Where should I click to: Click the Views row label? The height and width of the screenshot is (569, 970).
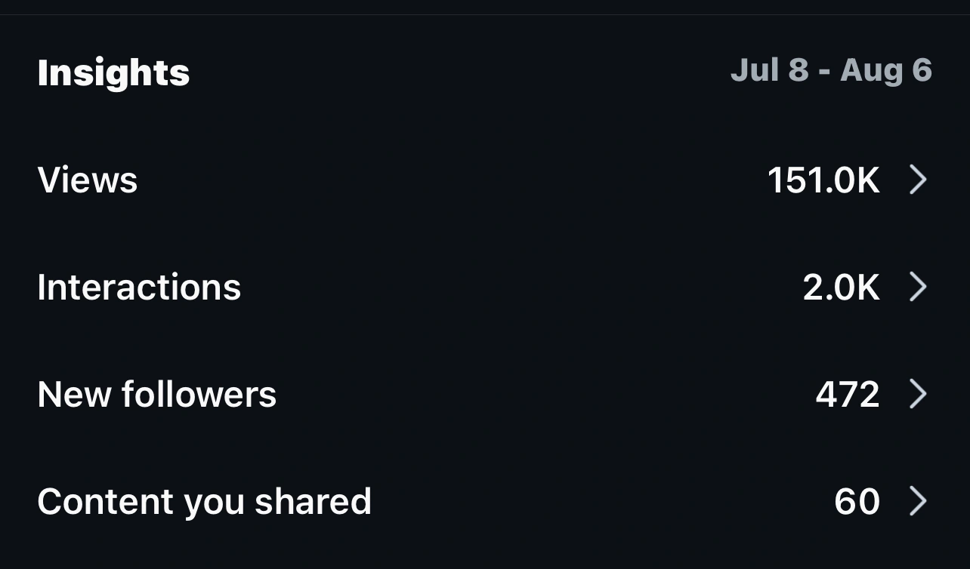point(88,180)
